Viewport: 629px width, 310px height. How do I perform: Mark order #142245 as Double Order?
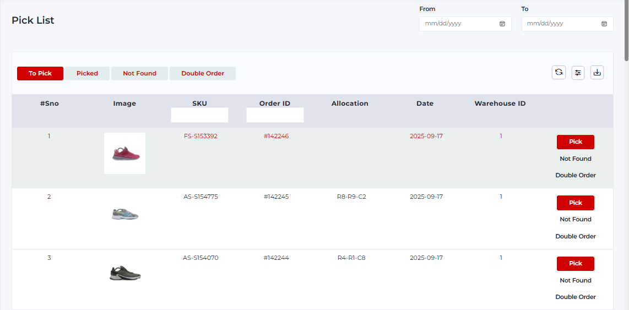coord(576,236)
